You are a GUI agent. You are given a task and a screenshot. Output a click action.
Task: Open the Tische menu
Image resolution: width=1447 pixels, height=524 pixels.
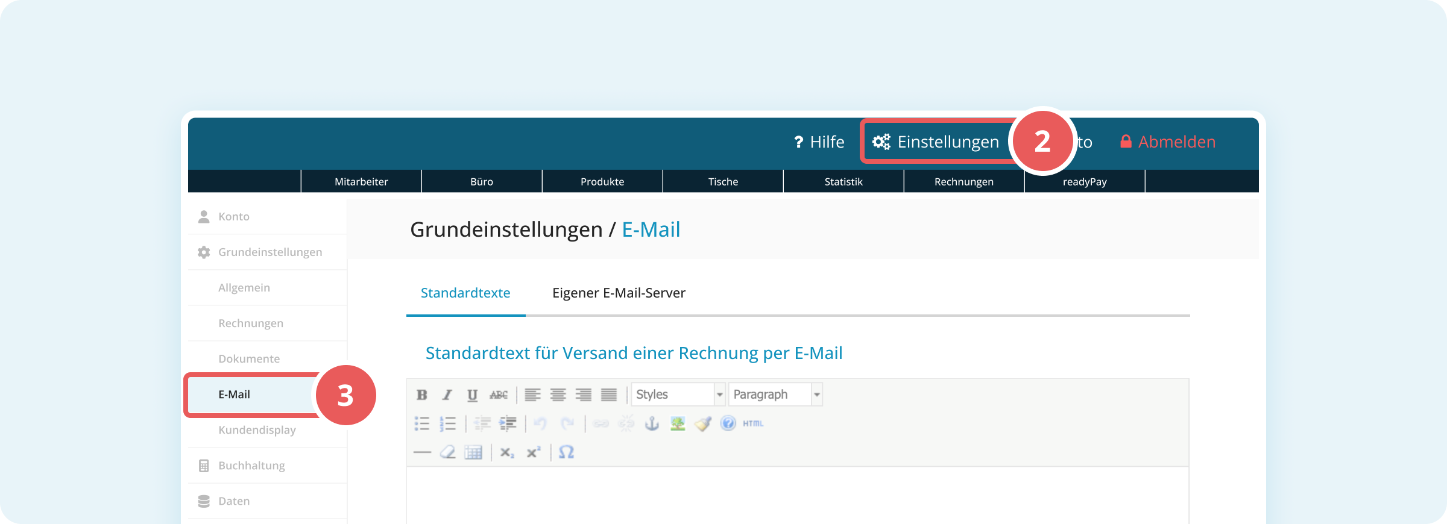(723, 182)
